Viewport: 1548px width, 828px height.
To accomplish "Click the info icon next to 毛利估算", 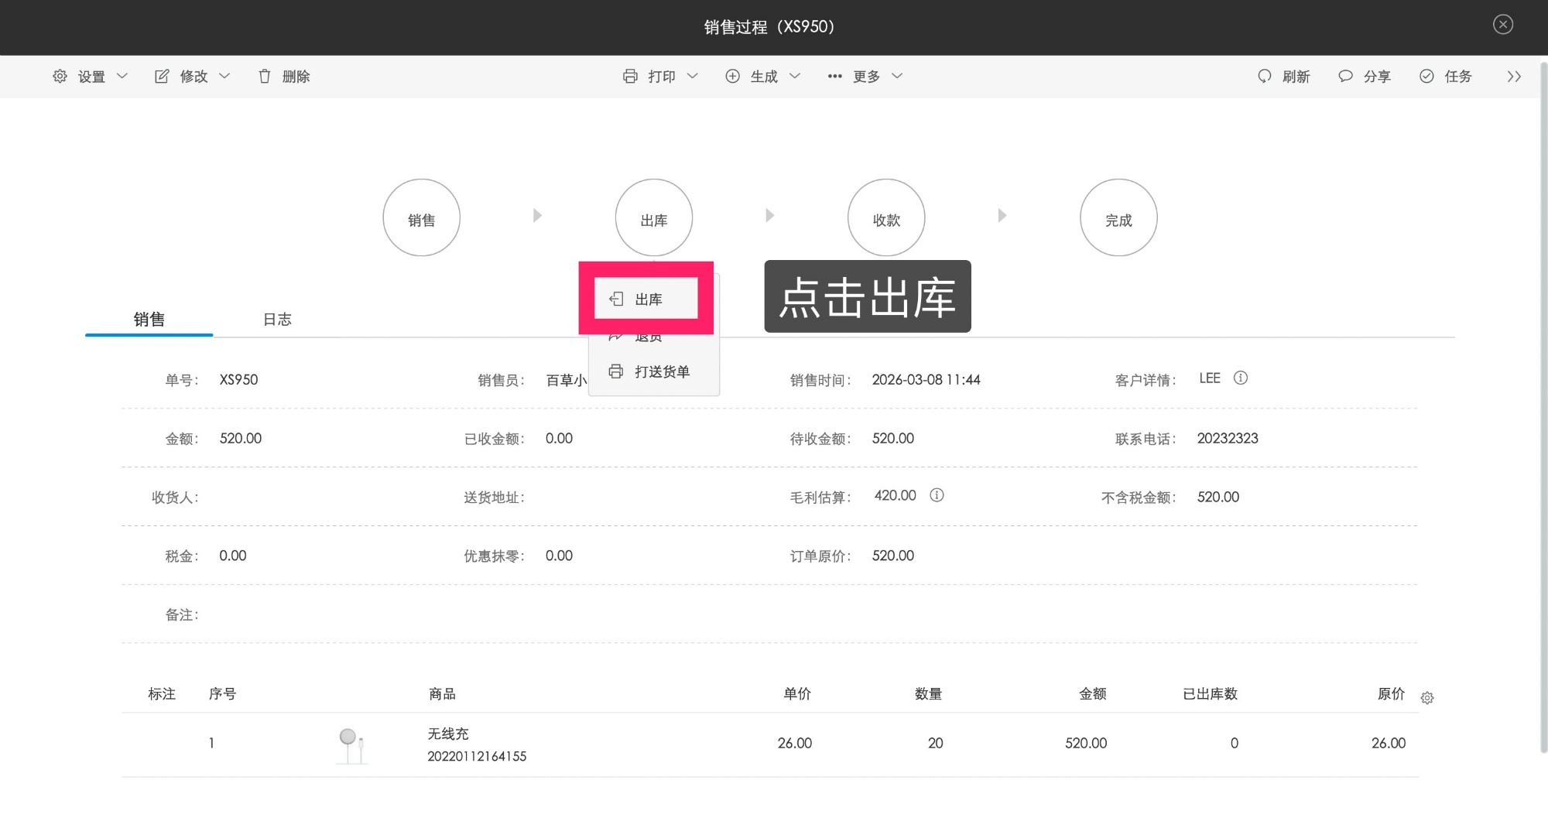I will point(936,495).
